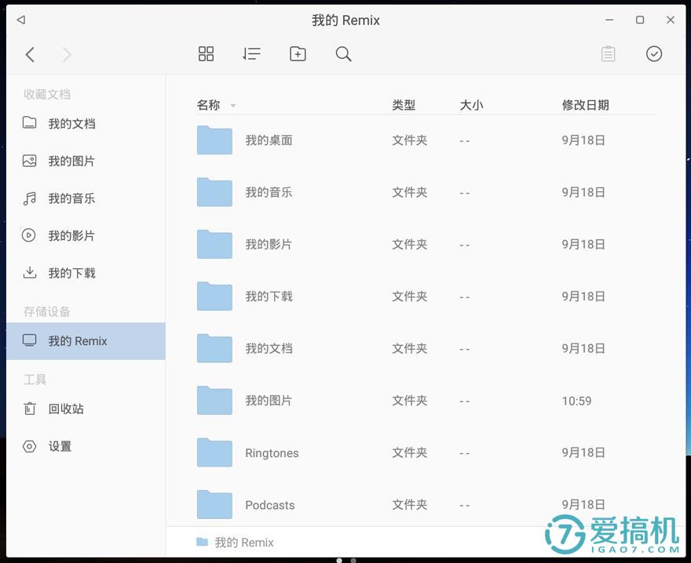Open the search icon in the toolbar
Viewport: 691px width, 563px height.
342,54
